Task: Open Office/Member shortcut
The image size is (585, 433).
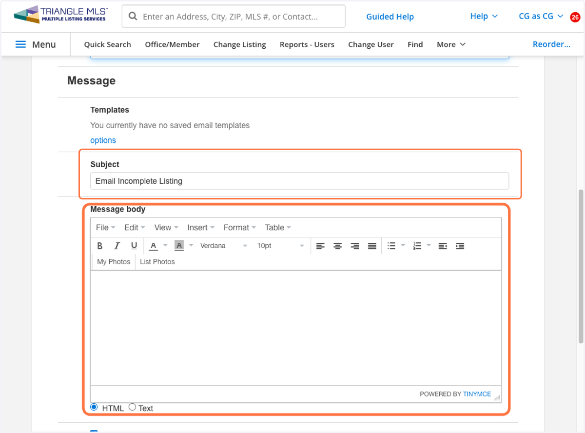Action: tap(172, 44)
